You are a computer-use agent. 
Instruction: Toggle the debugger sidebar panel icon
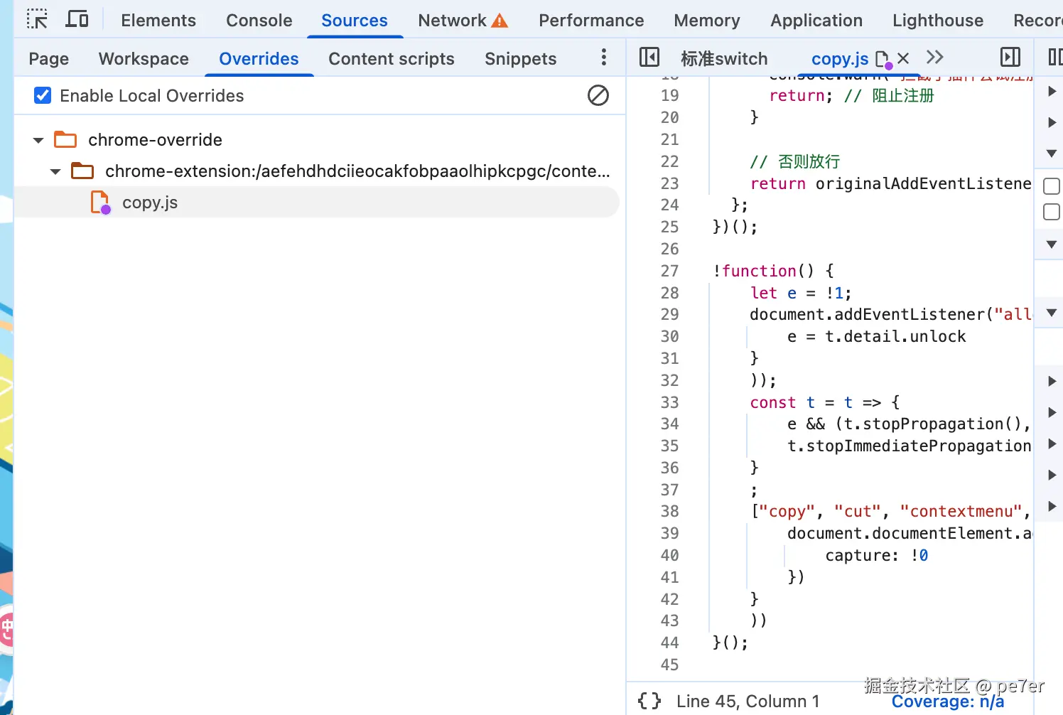(x=1010, y=57)
